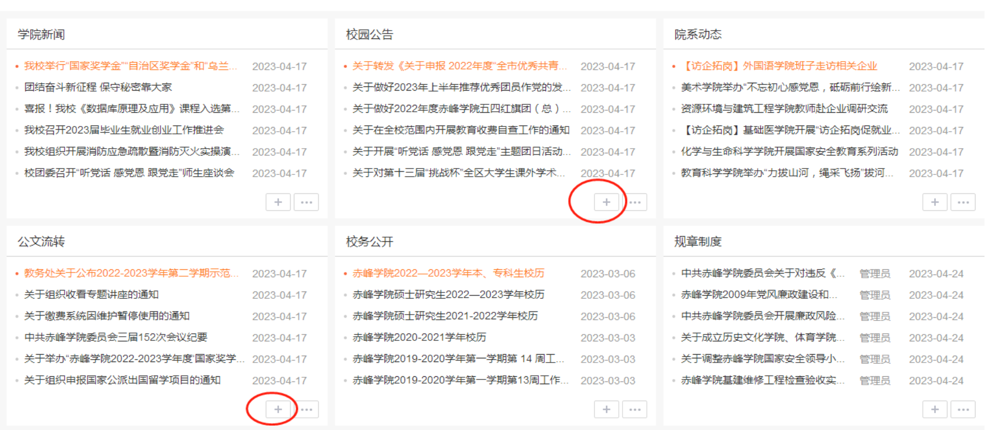Open the ellipsis menu in 院系动态 panel
985x430 pixels.
[x=963, y=202]
